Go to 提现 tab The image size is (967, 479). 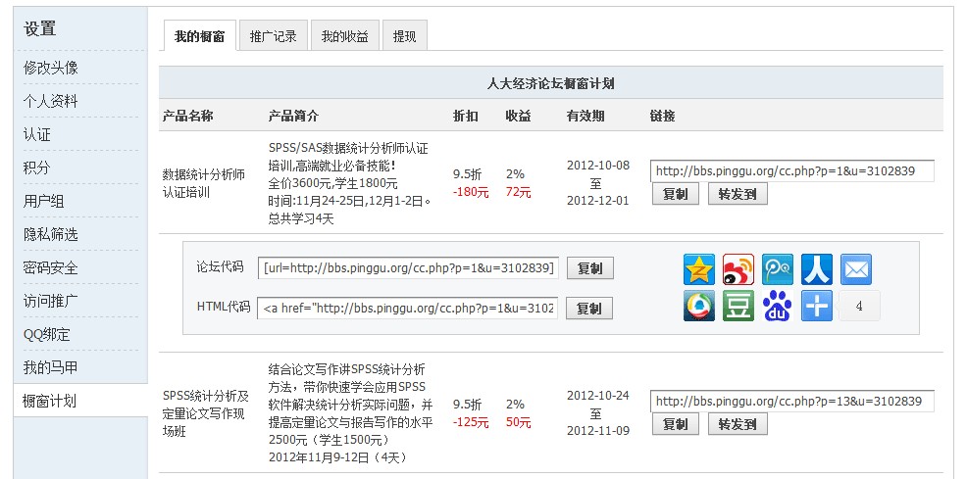(x=404, y=36)
